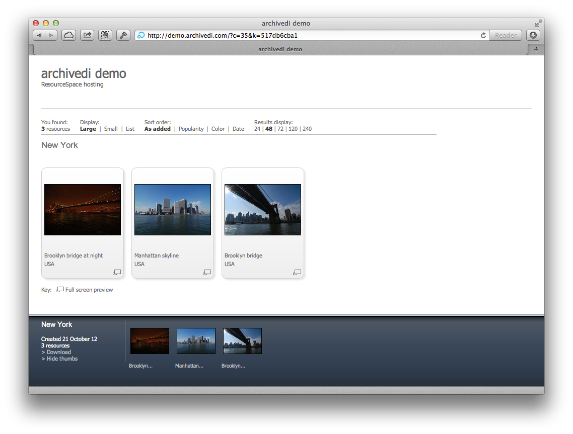The image size is (573, 434).
Task: Switch display to Small thumbnails
Action: [x=111, y=129]
